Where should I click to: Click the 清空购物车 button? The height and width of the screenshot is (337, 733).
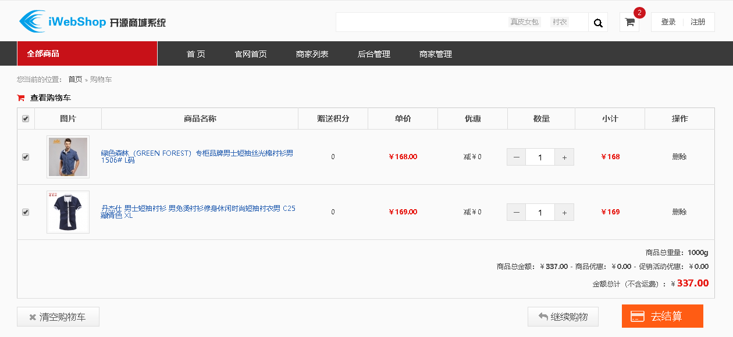(x=58, y=317)
